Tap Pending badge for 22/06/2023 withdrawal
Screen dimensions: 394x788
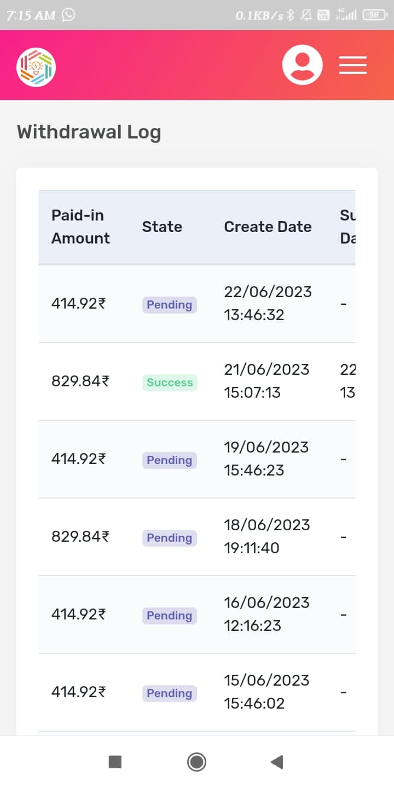[170, 305]
